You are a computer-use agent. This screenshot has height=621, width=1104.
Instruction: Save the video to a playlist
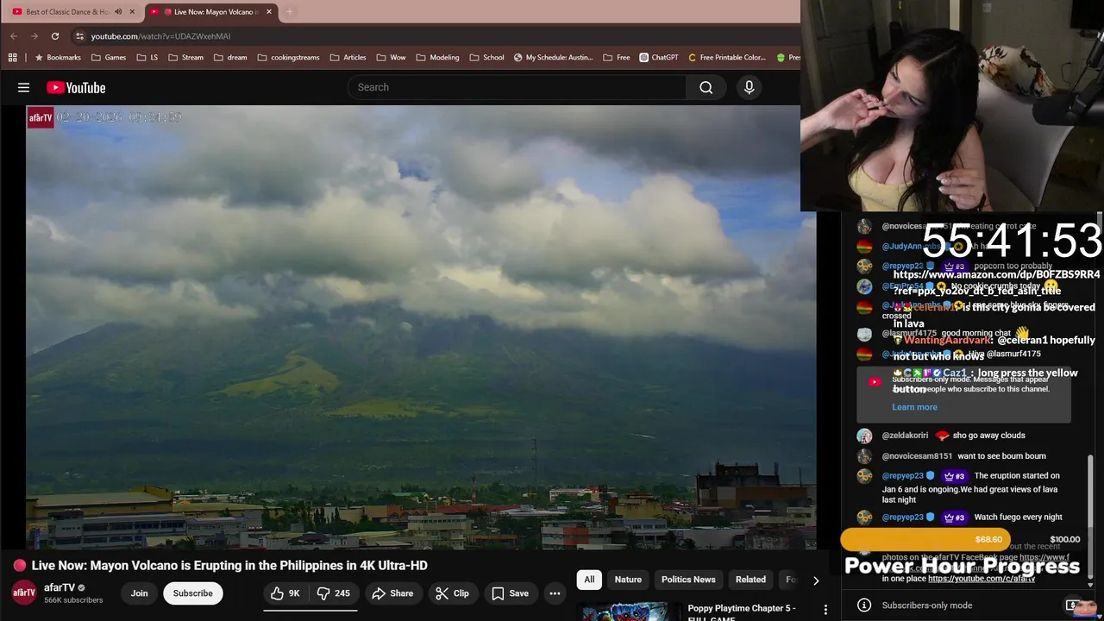click(x=510, y=593)
